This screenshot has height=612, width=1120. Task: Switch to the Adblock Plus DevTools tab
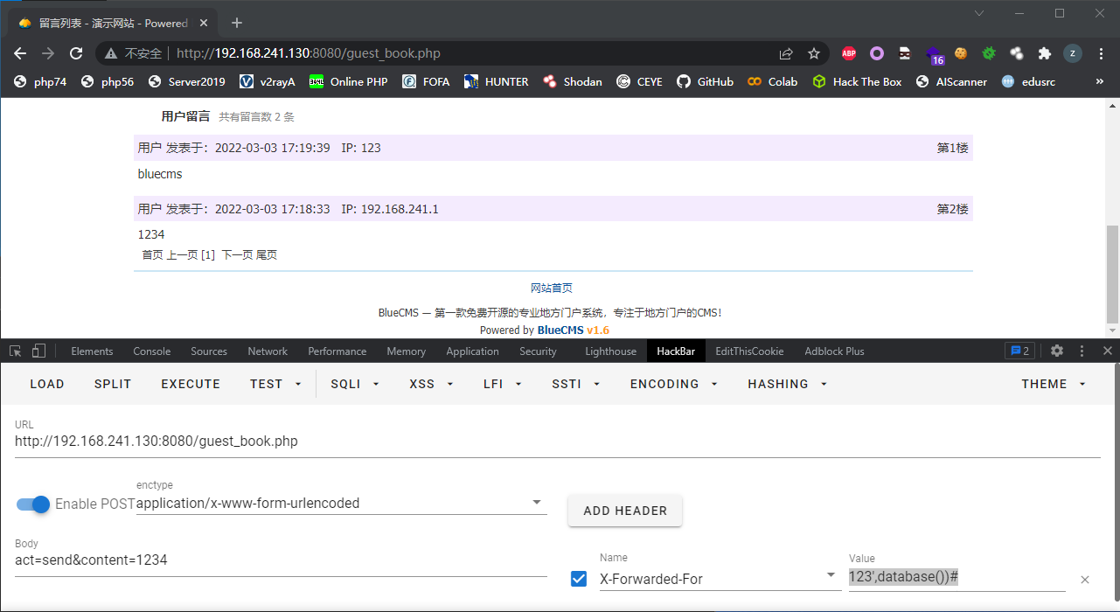[834, 351]
